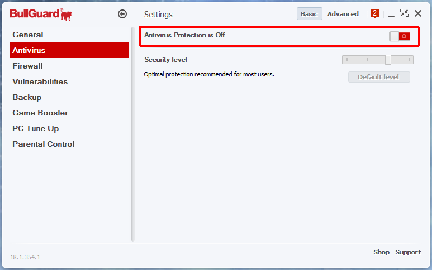Screen dimensions: 432x270
Task: Open the General settings section
Action: [69, 35]
